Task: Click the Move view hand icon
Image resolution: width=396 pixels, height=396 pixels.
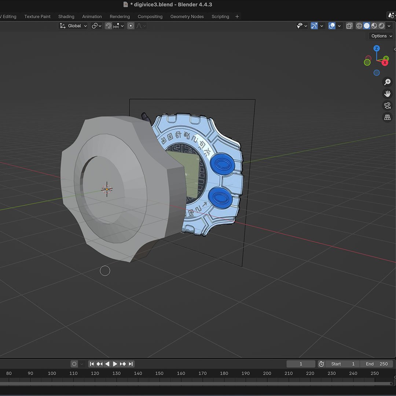Action: [387, 94]
